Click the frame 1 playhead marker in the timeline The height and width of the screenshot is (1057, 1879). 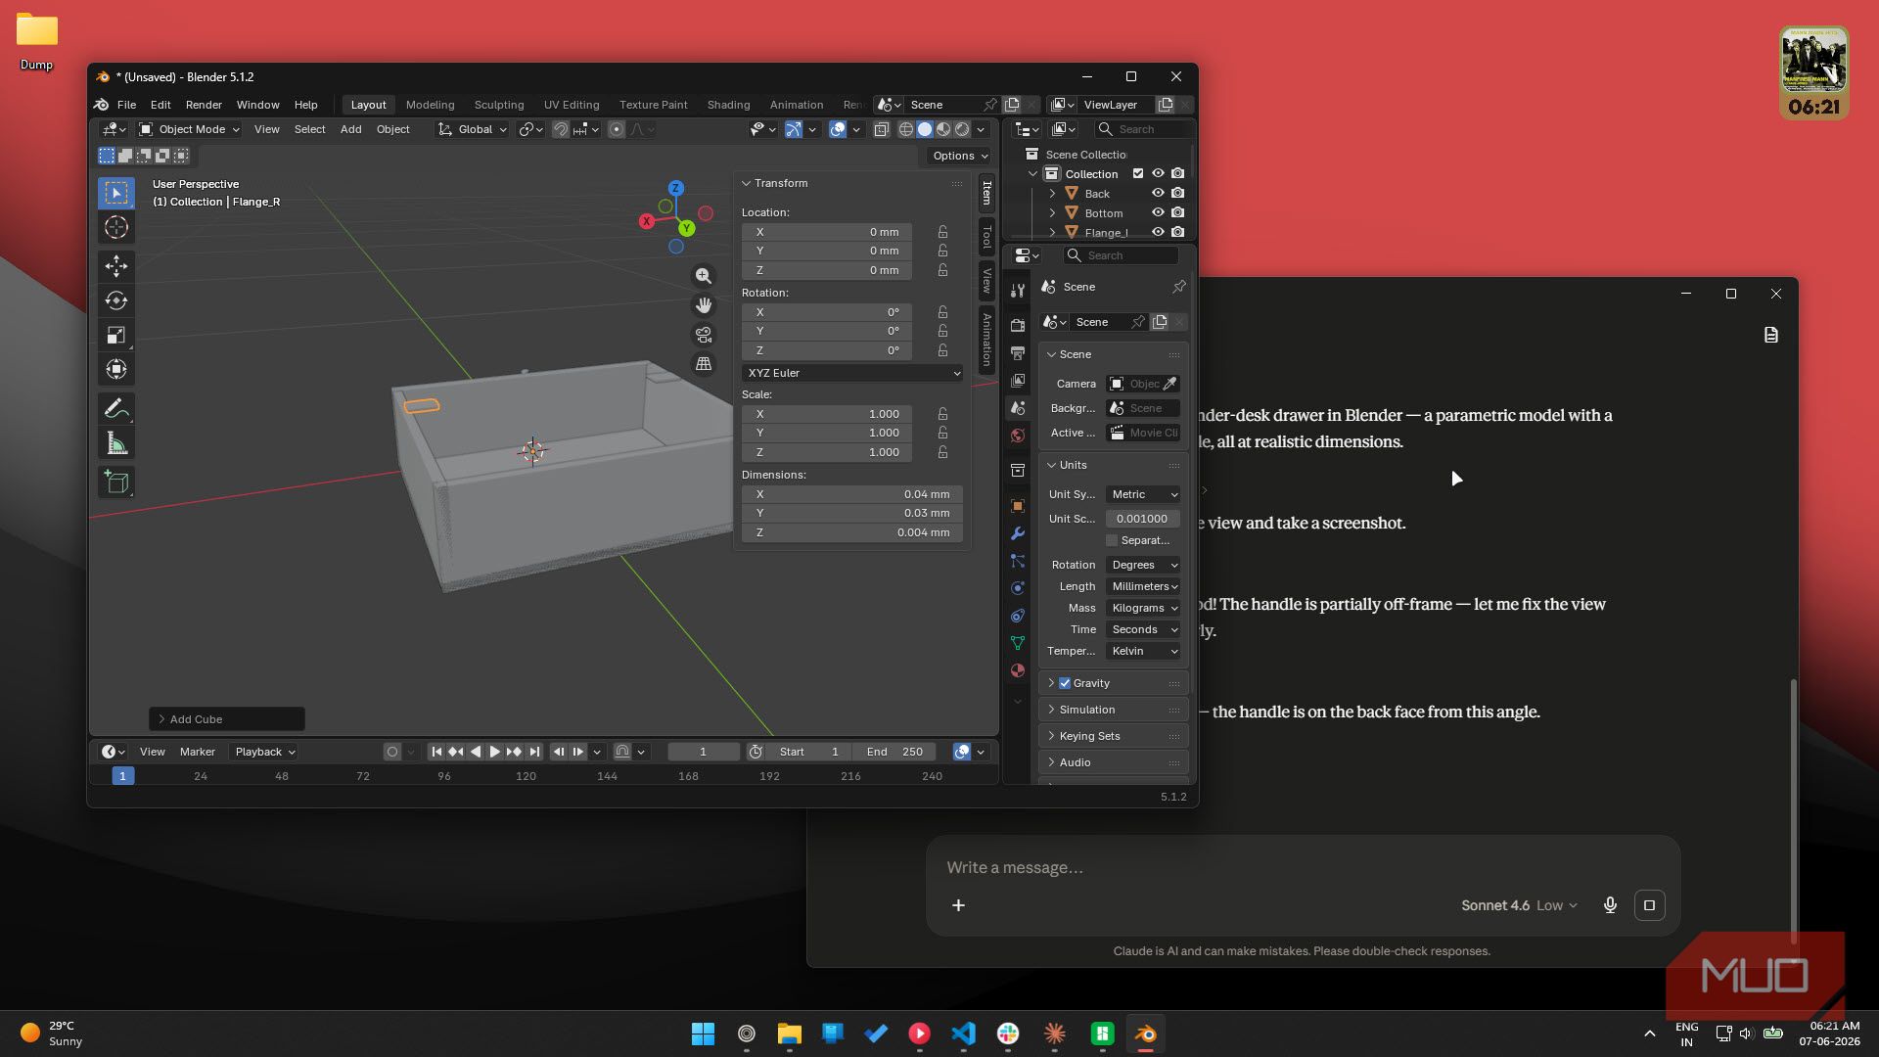tap(122, 776)
